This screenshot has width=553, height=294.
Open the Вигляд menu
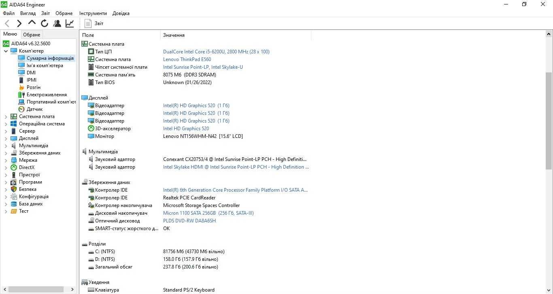[x=28, y=13]
